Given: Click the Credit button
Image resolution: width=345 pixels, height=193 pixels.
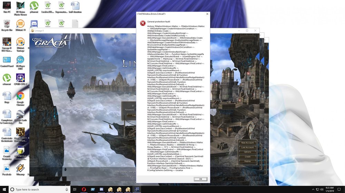Looking at the screenshot, I should pyautogui.click(x=247, y=157).
